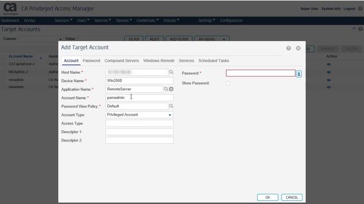Search for a Host Name
Screen dimensions: 364x204
click(x=171, y=72)
